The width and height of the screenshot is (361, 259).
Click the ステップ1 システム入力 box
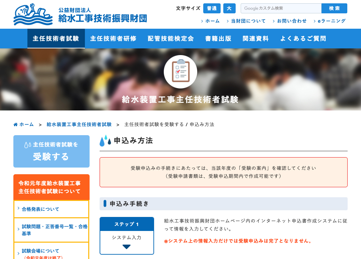pos(127,236)
